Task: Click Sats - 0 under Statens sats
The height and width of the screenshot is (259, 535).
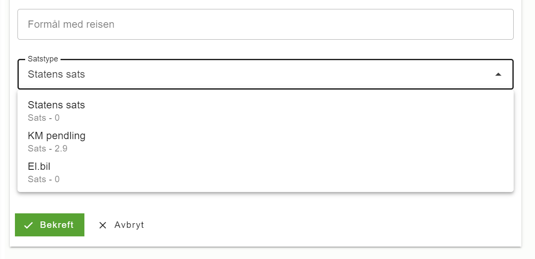Action: coord(44,118)
